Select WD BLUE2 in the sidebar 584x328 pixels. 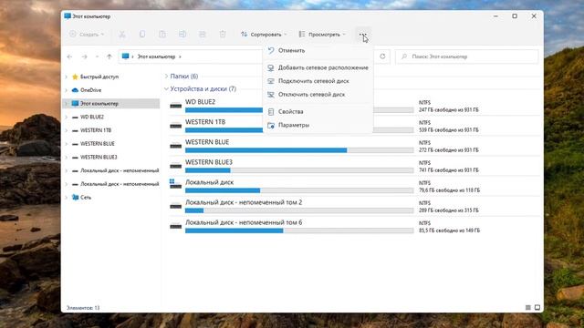pyautogui.click(x=92, y=117)
